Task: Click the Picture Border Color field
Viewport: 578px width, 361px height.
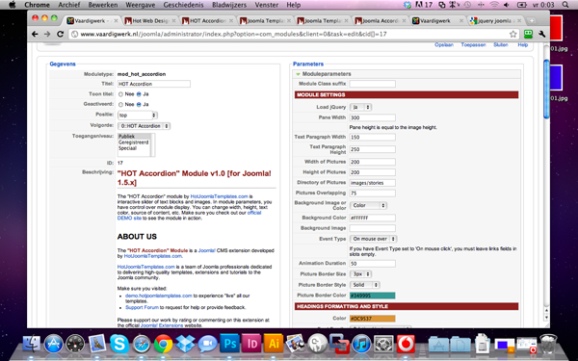Action: [x=372, y=296]
